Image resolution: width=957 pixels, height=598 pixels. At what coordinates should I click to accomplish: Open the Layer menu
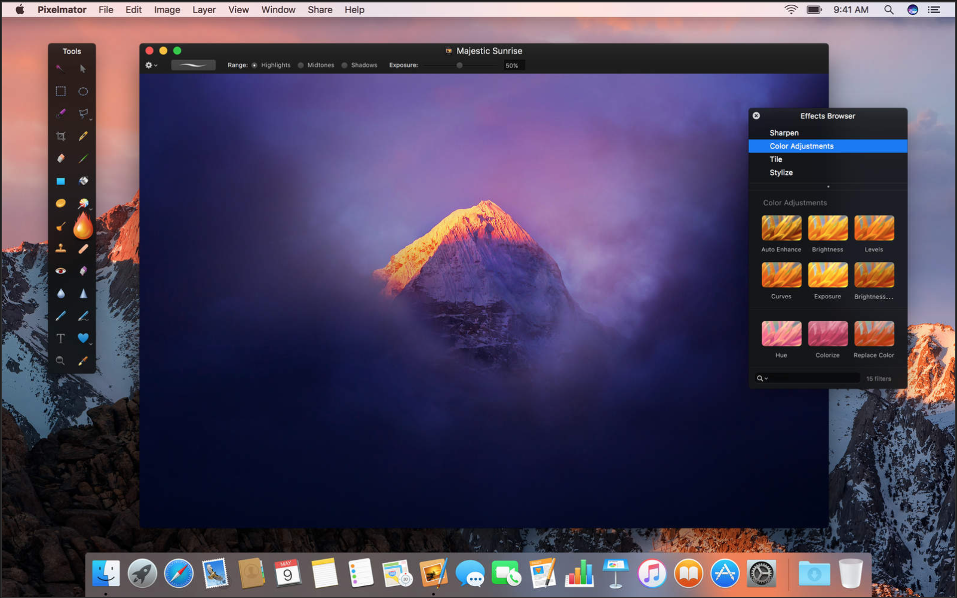click(x=204, y=10)
